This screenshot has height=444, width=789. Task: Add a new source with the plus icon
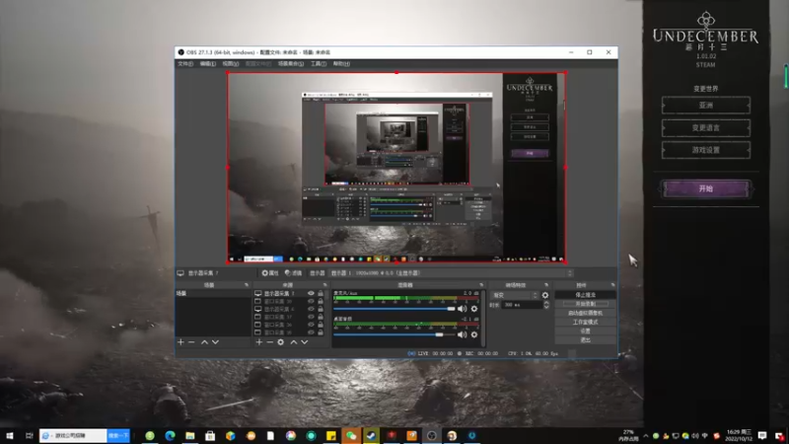258,342
